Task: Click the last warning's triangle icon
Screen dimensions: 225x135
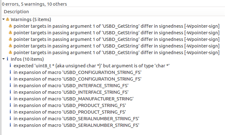Action: coord(10,53)
